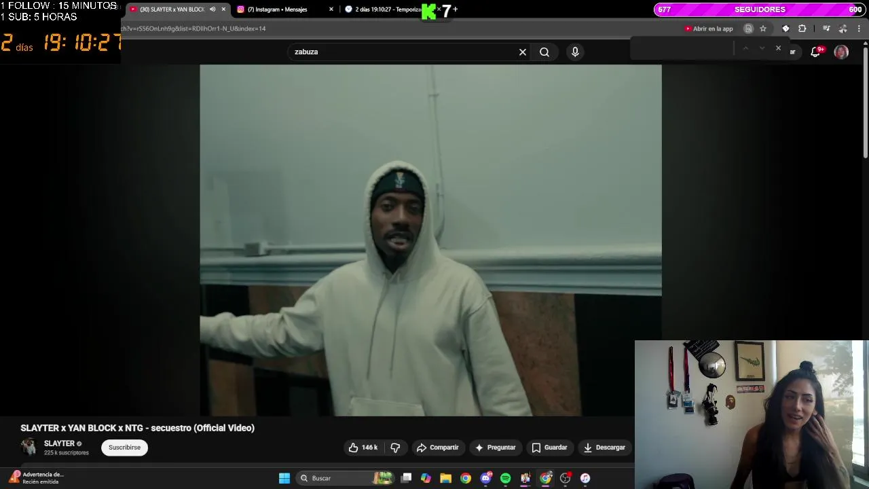Like the video with 146 k likes
This screenshot has height=489, width=869.
[x=363, y=448]
